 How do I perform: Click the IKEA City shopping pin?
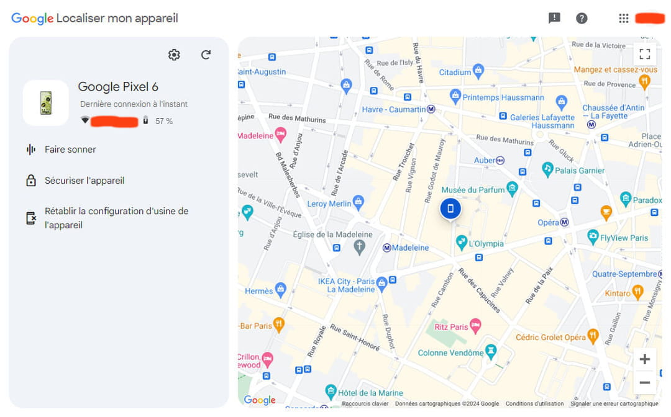381,283
